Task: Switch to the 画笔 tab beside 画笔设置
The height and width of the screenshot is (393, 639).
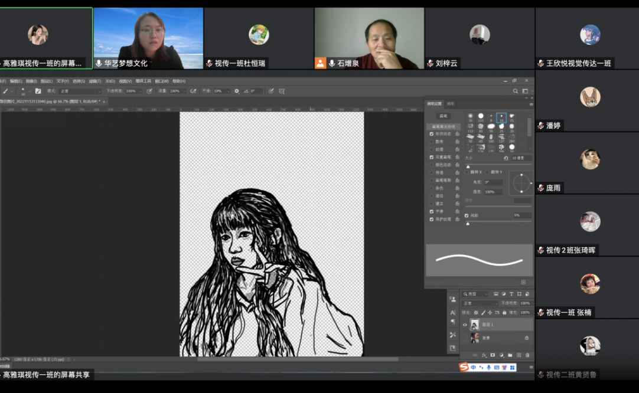Action: click(451, 104)
